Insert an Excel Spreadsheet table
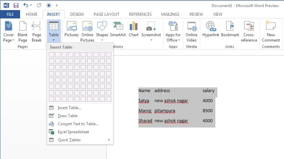The height and width of the screenshot is (159, 284). [80, 132]
